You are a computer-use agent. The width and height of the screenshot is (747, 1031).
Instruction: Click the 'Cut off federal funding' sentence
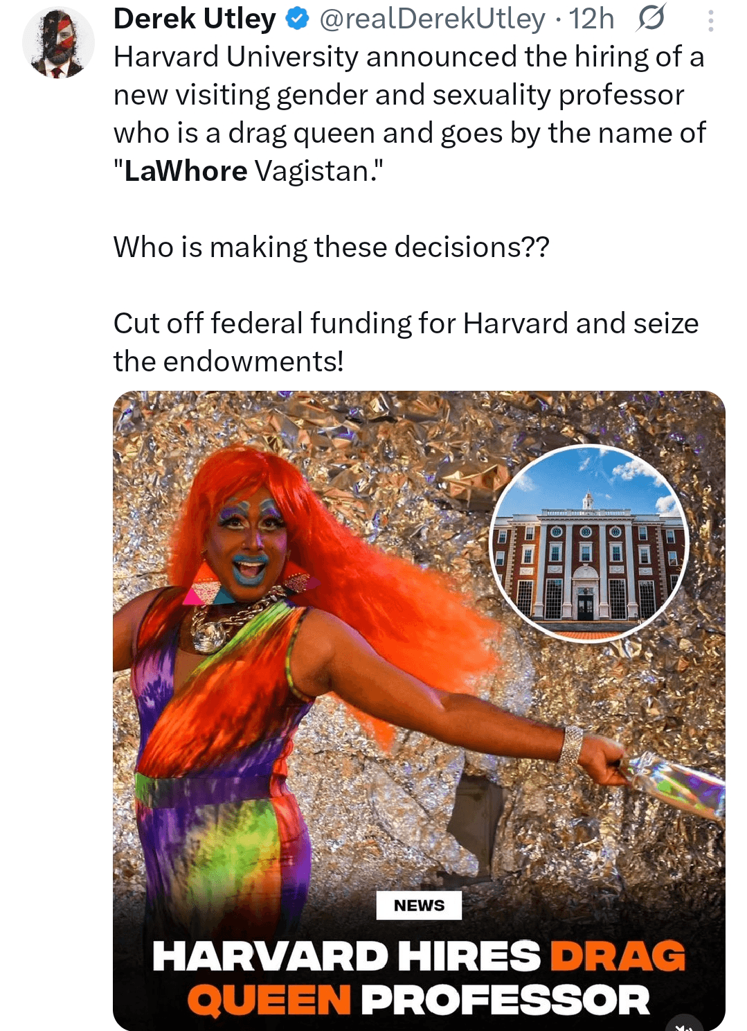(406, 342)
